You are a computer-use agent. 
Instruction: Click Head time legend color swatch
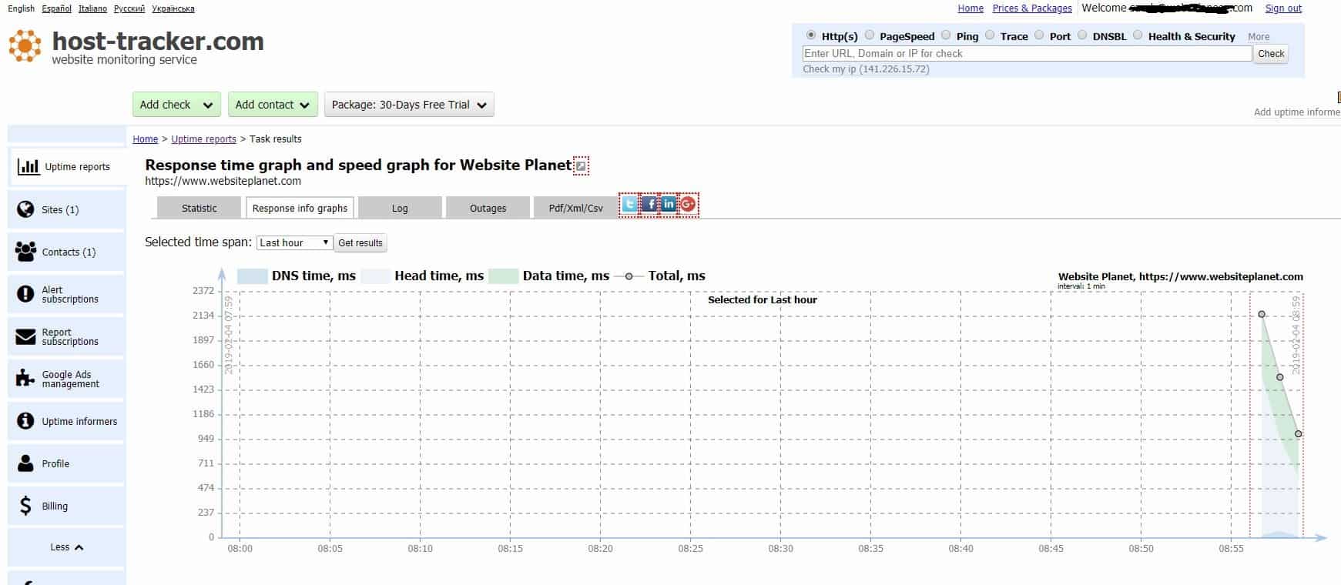(375, 276)
